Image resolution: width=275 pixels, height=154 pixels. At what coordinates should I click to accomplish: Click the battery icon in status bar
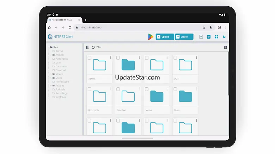point(225,15)
